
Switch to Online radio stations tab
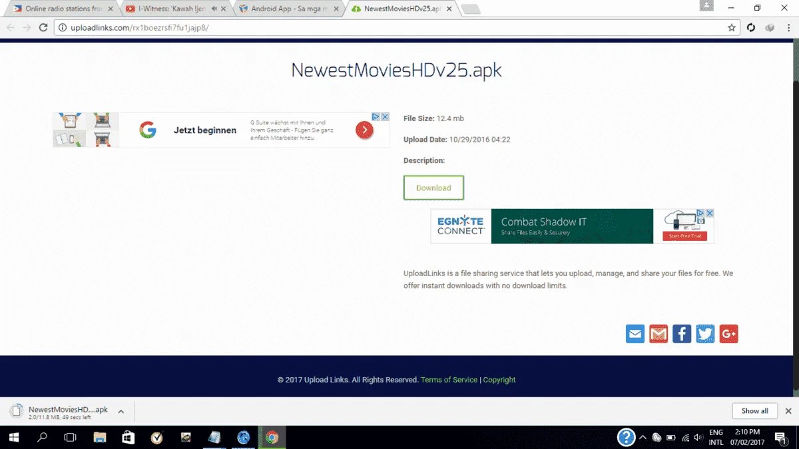point(63,9)
